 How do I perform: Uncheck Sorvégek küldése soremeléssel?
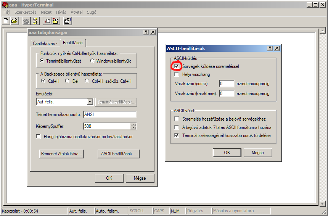[x=177, y=66]
